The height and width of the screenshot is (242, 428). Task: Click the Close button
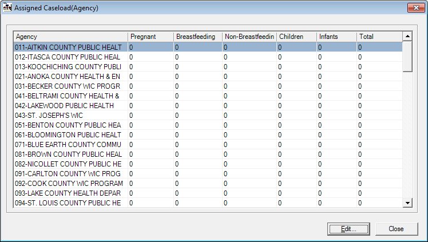(397, 229)
